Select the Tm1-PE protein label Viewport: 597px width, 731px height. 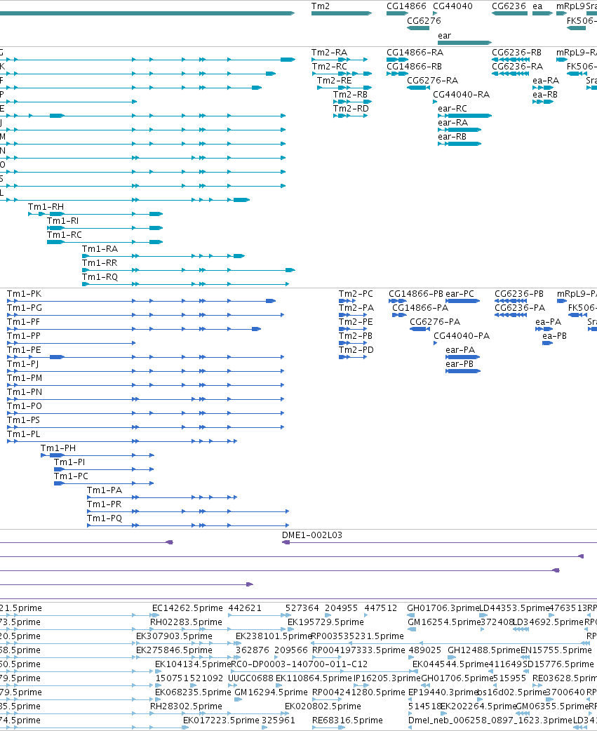(x=24, y=349)
